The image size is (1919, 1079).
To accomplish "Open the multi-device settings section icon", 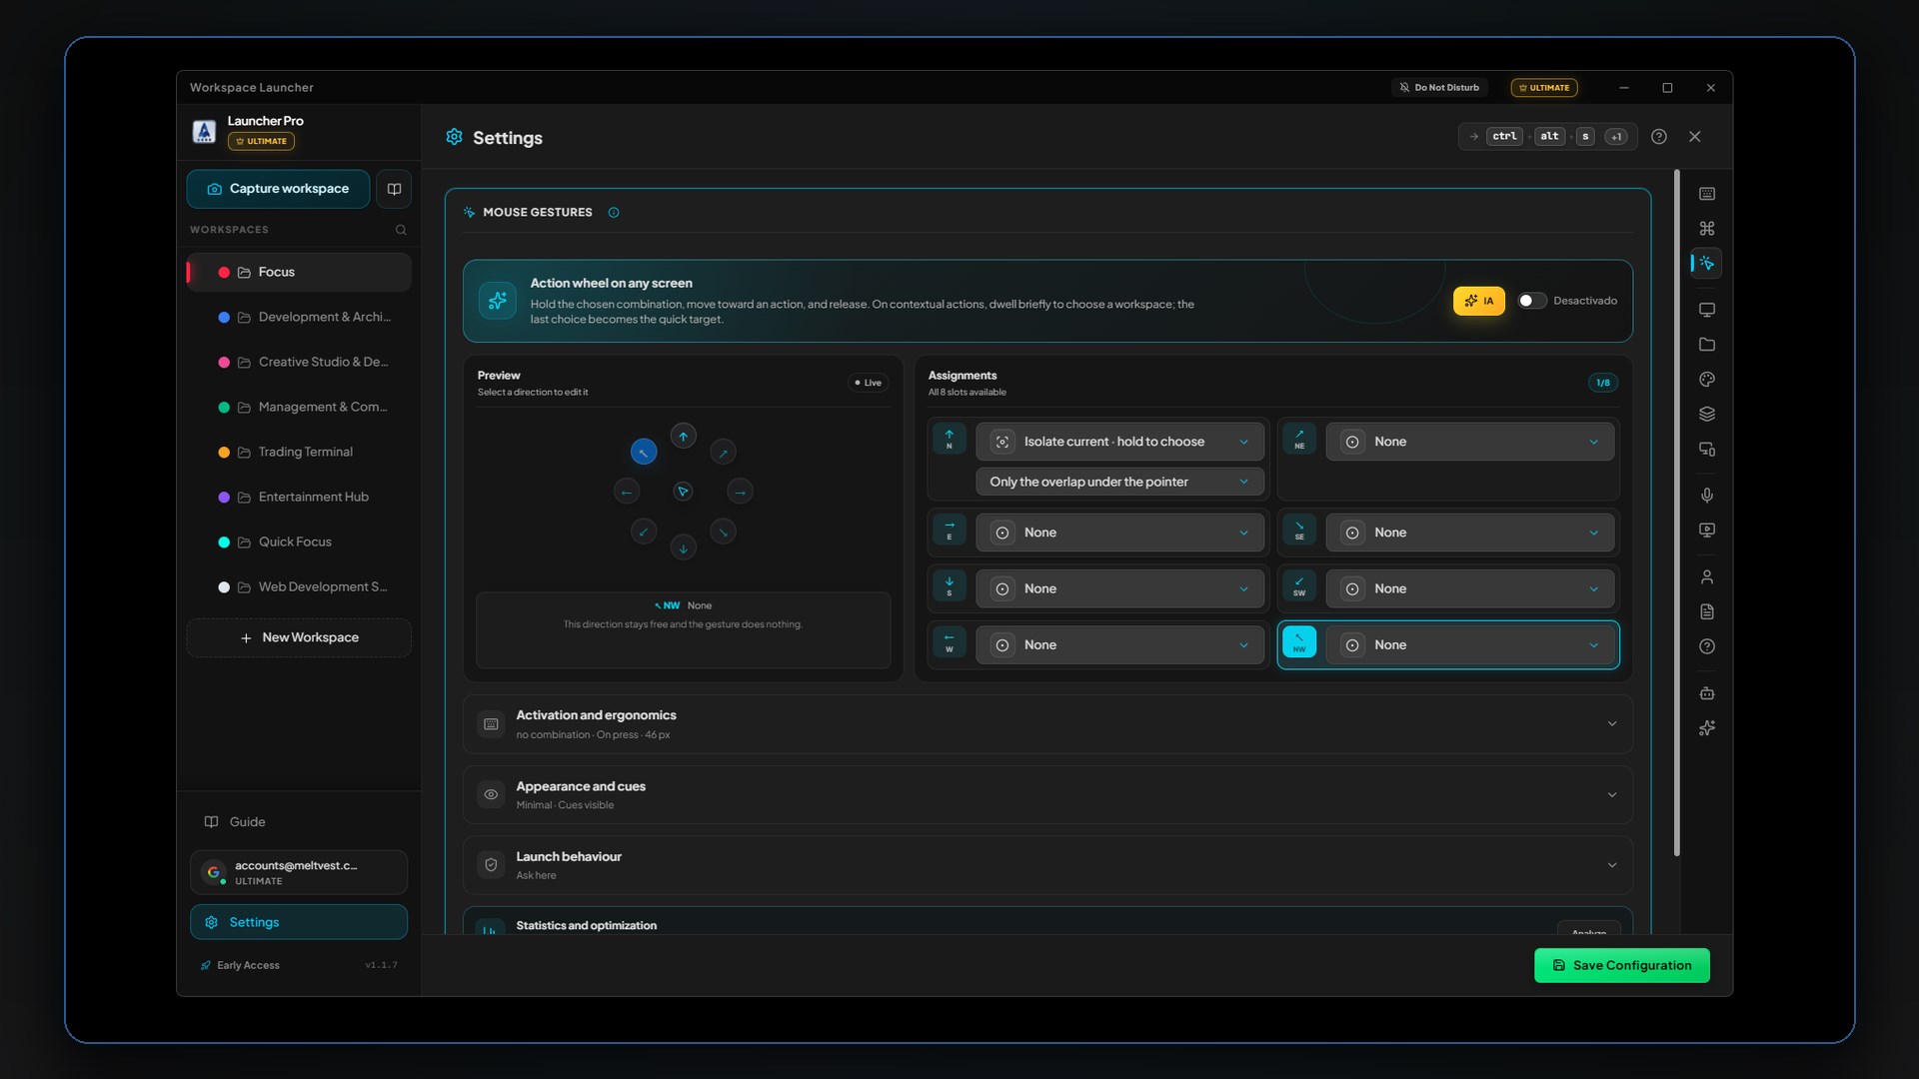I will (1706, 450).
